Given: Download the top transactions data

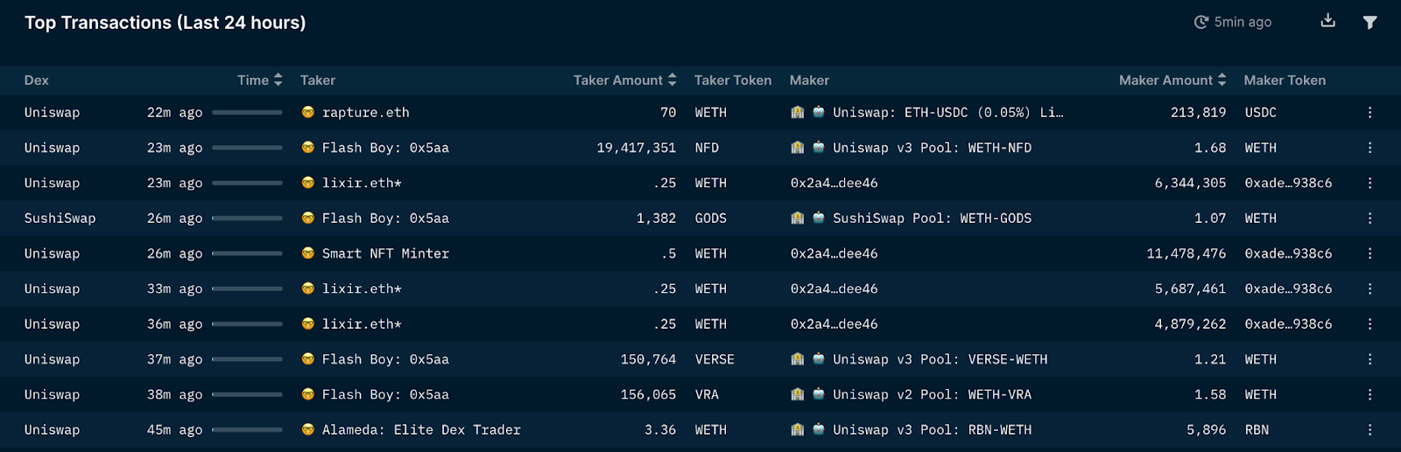Looking at the screenshot, I should coord(1328,21).
